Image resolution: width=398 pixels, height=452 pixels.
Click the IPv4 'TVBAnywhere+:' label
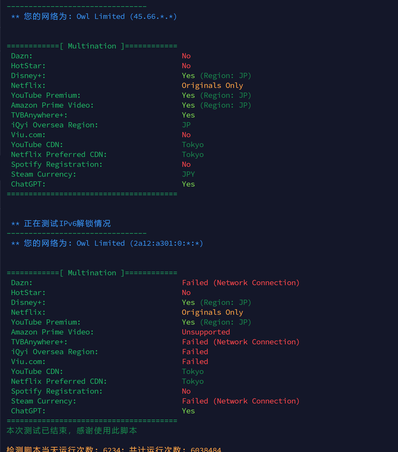[39, 115]
